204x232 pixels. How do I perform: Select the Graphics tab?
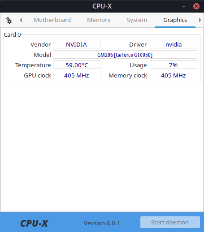click(x=175, y=20)
